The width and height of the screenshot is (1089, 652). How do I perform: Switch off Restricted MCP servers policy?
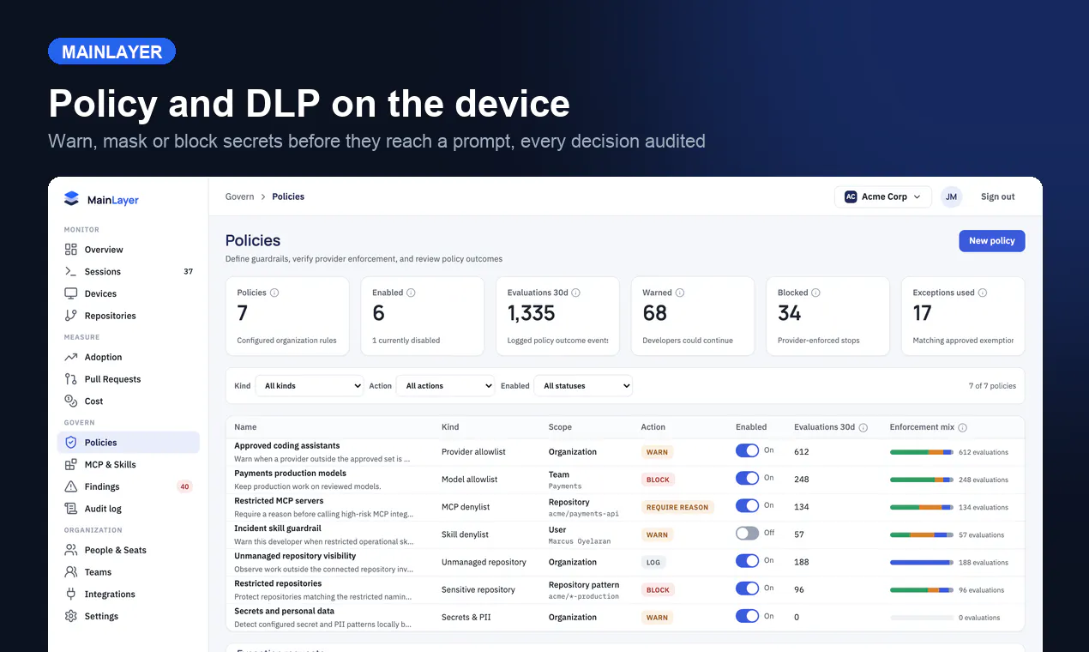(x=747, y=505)
